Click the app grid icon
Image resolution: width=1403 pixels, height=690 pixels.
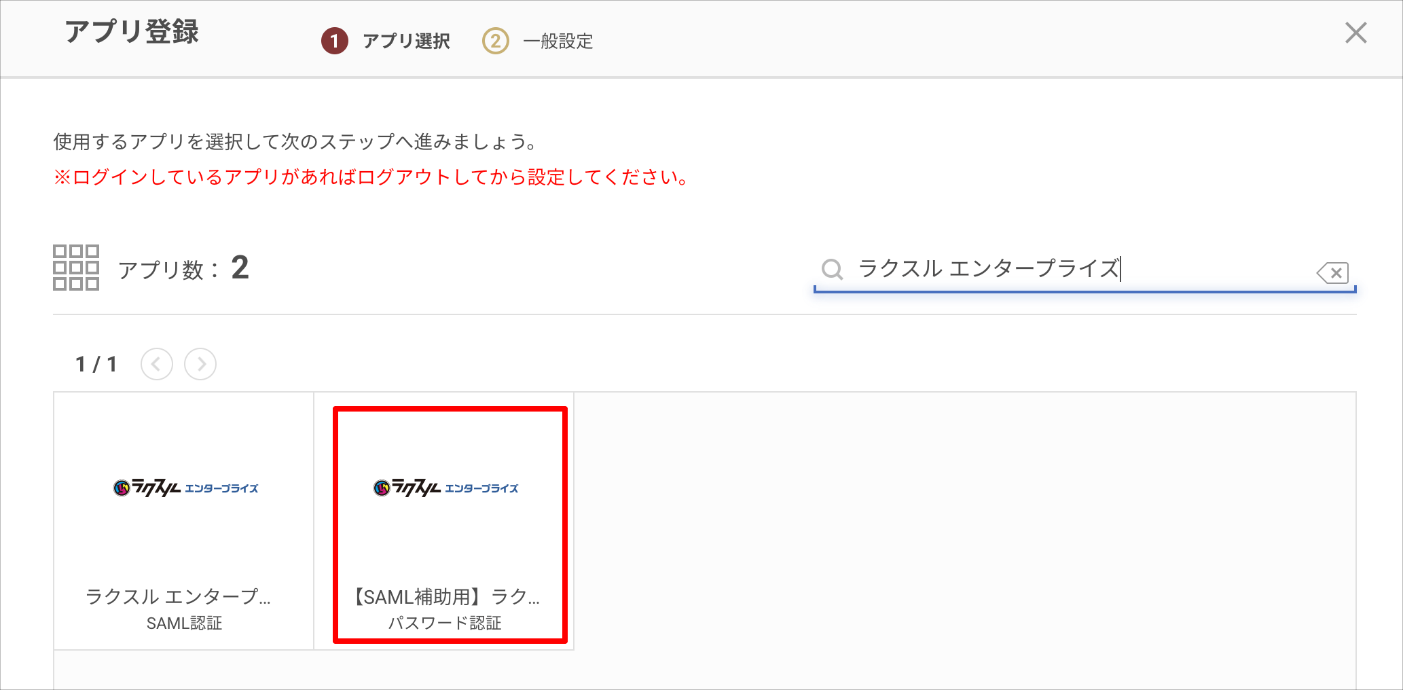pos(76,268)
